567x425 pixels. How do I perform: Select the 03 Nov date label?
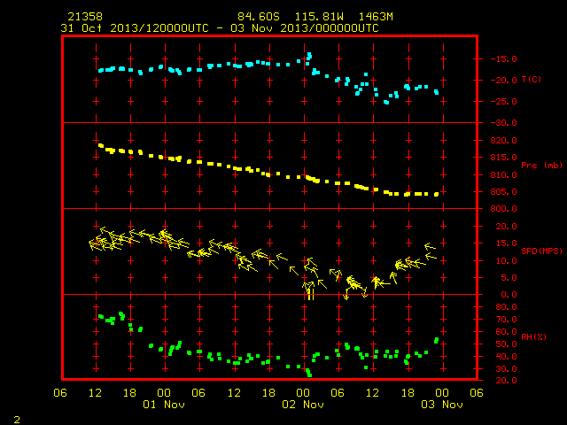point(442,405)
